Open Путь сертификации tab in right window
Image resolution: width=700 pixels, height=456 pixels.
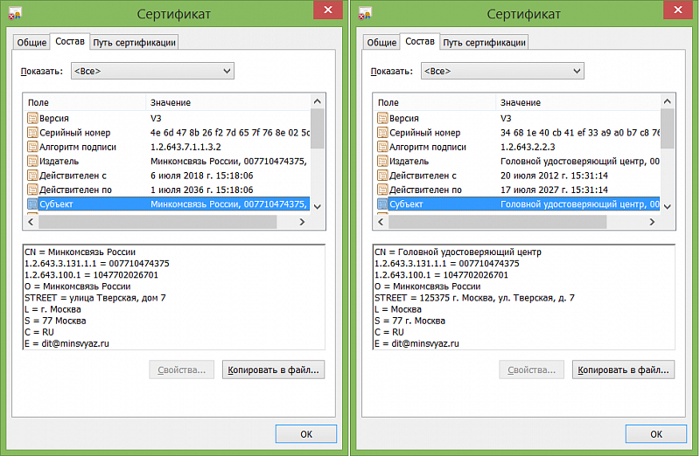[x=484, y=42]
